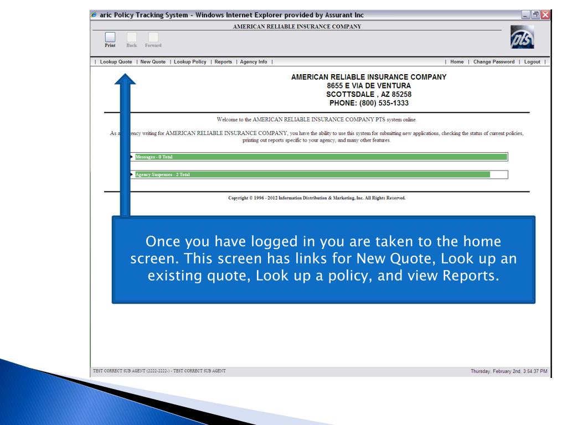The width and height of the screenshot is (567, 425).
Task: Click the Back toolbar icon
Action: (x=132, y=40)
